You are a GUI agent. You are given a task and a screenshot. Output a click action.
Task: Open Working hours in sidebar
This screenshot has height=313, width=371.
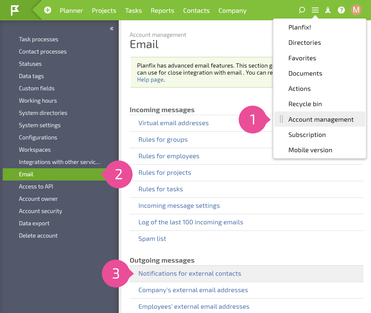[x=38, y=101]
